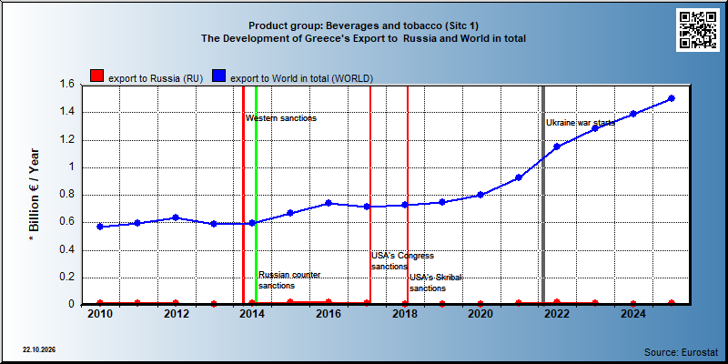Click the red vertical line at 2017
728x364 pixels.
(370, 194)
